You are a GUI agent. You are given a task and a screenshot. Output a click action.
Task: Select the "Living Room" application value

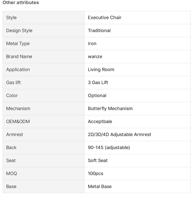(101, 70)
